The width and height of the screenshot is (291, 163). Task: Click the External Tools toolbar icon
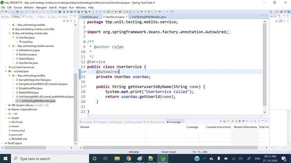click(x=86, y=12)
